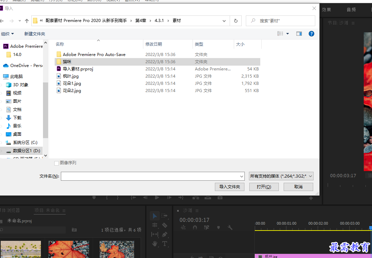Toggle the timeline Add Marker button
The image size is (372, 258).
(x=218, y=227)
